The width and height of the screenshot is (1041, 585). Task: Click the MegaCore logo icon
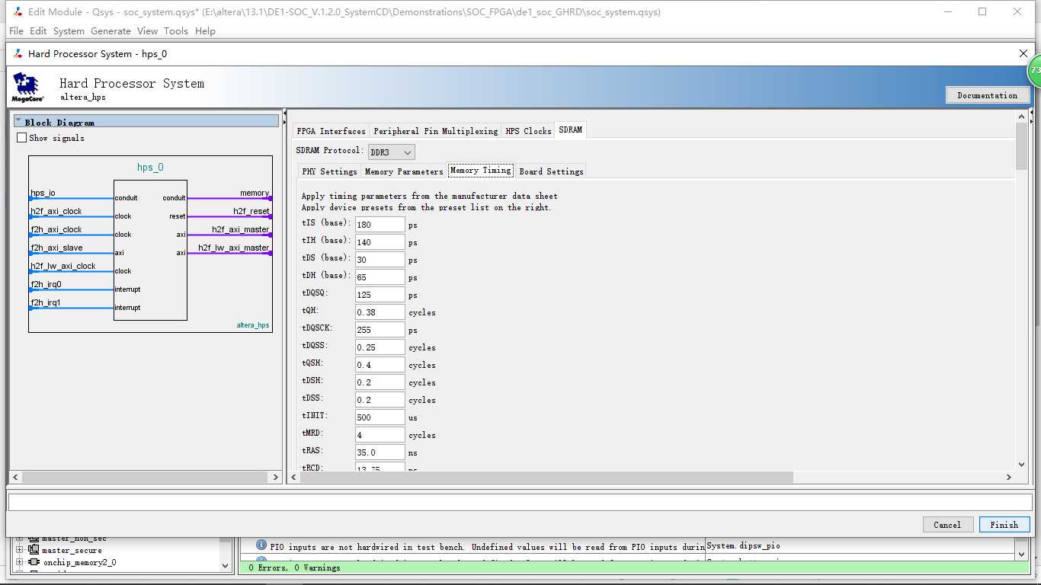27,88
